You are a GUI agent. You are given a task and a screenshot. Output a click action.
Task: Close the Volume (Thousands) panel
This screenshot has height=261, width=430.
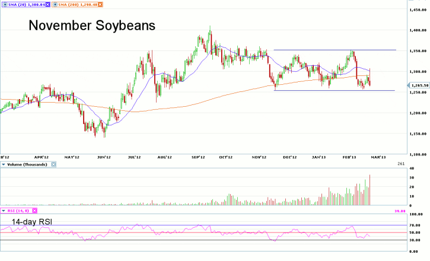click(52, 164)
